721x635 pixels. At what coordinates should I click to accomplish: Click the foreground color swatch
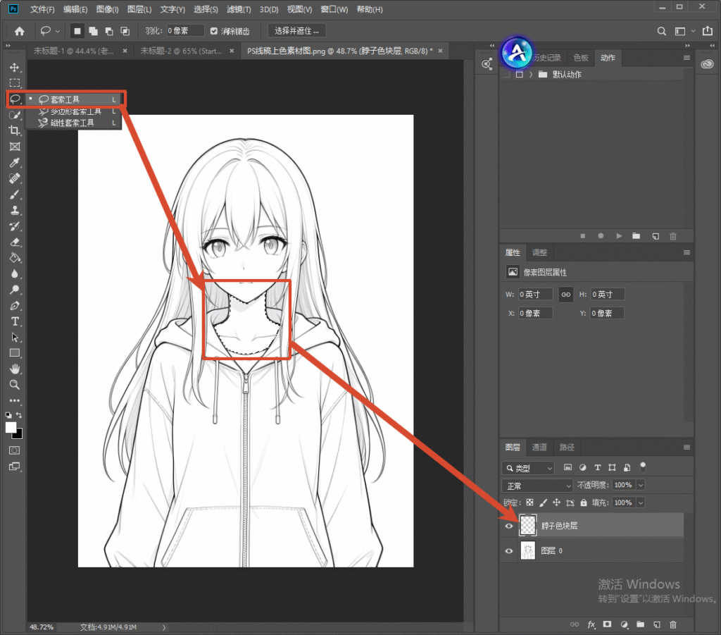pos(10,428)
